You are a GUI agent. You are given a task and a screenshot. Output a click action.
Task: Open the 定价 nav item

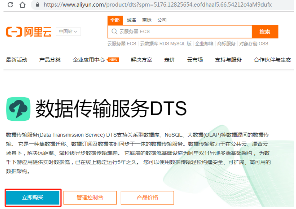[169, 60]
